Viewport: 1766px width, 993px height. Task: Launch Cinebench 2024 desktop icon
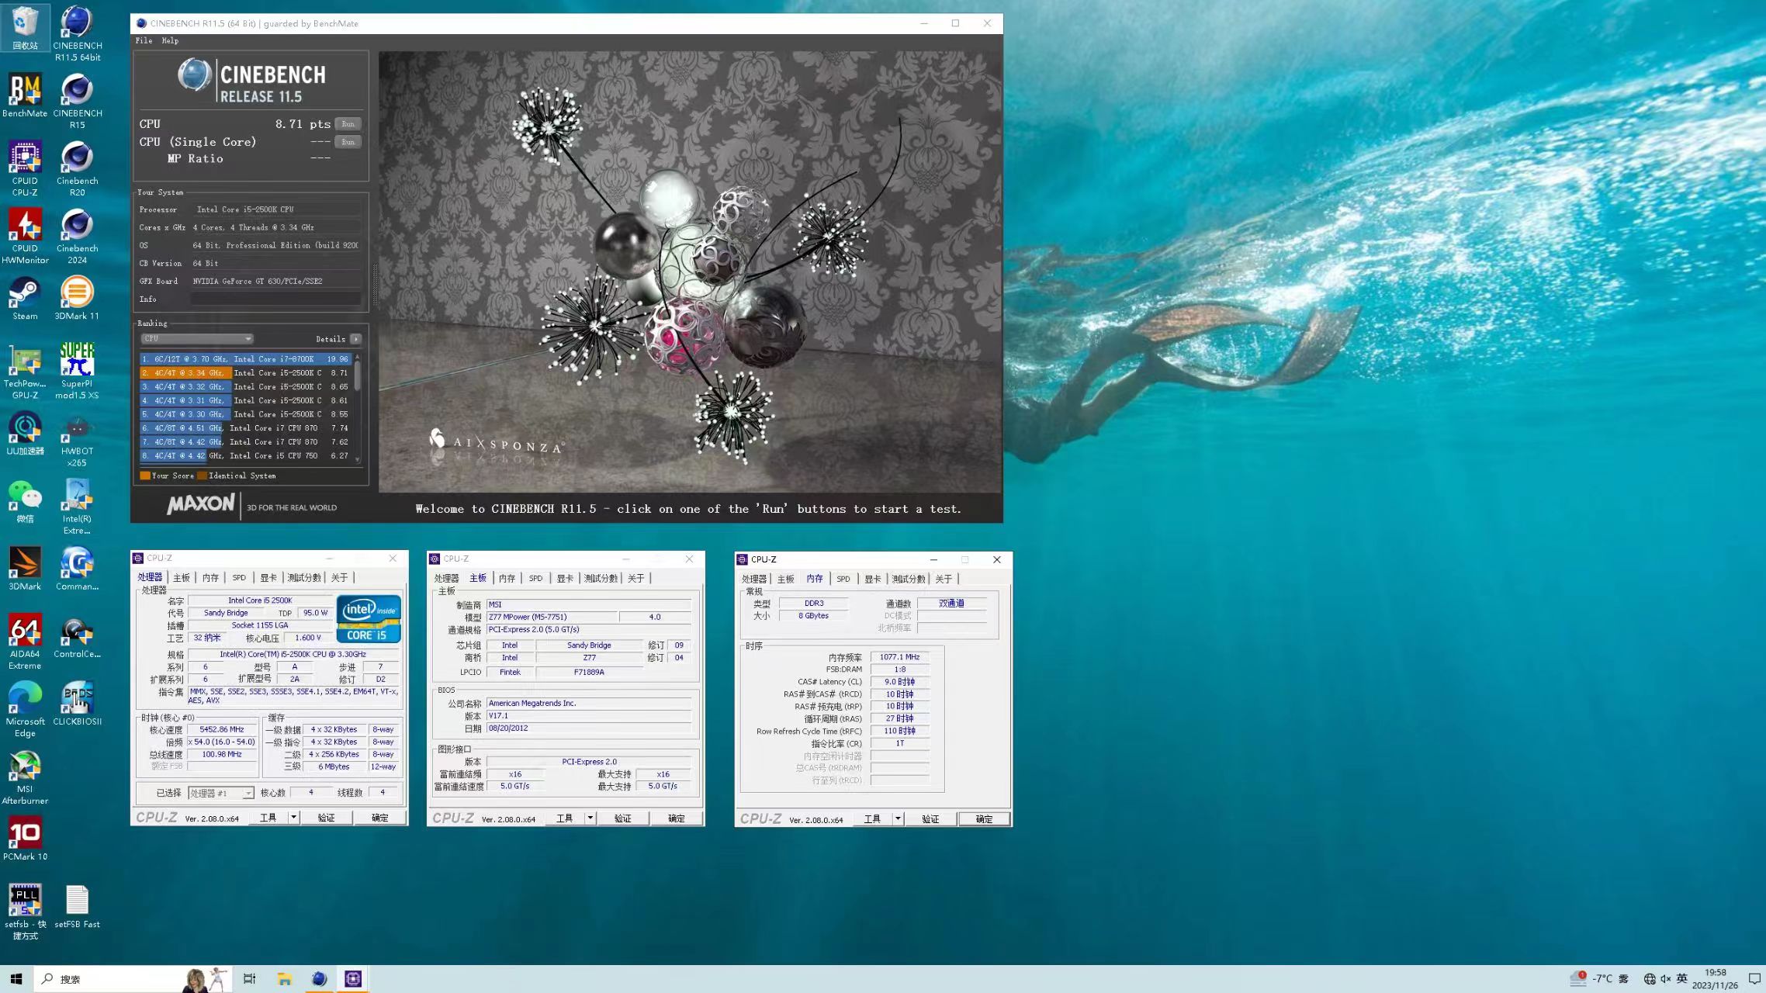pyautogui.click(x=77, y=236)
